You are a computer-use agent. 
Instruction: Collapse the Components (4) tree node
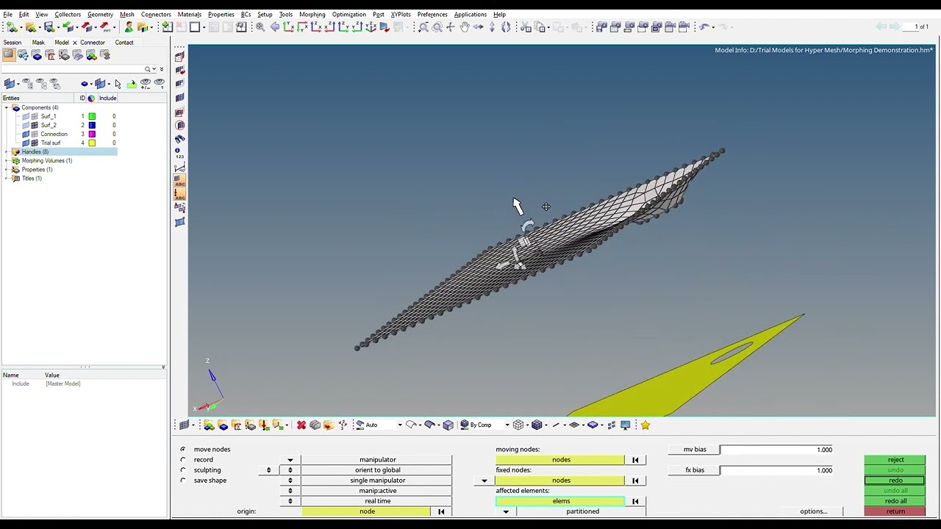tap(7, 107)
